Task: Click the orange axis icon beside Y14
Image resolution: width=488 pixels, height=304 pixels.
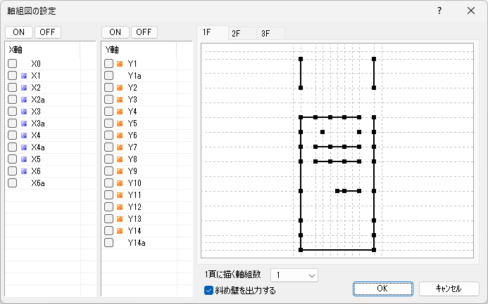Action: (119, 231)
